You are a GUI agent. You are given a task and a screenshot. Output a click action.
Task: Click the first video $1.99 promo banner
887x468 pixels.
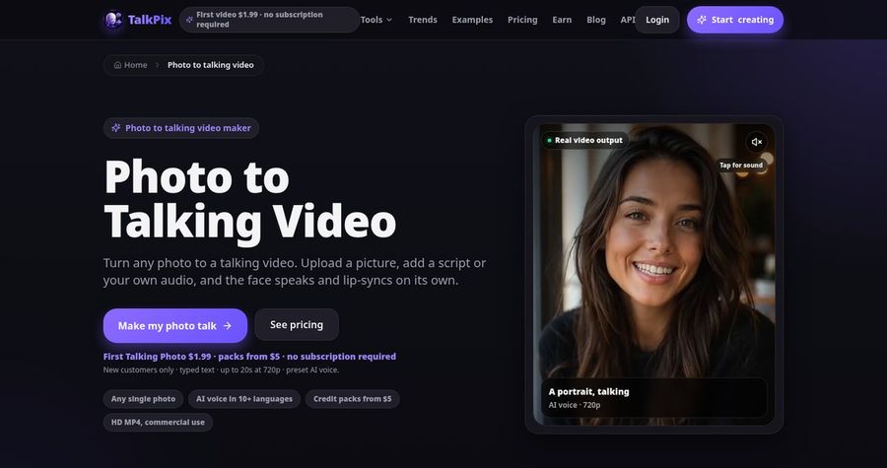tap(269, 20)
